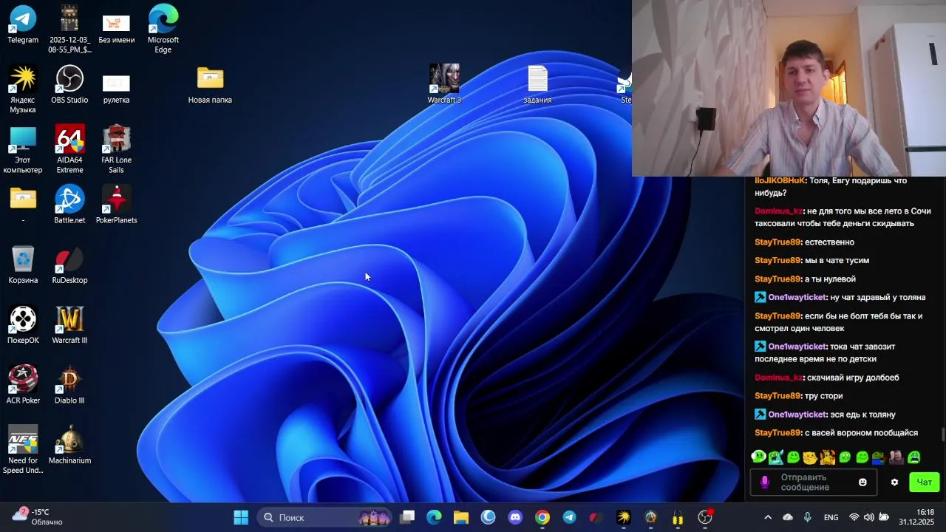Select the Need for Speed shortcut
Image resolution: width=946 pixels, height=532 pixels.
[23, 449]
